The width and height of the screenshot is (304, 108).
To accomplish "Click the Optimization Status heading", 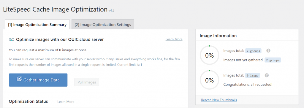I will [x=28, y=101].
